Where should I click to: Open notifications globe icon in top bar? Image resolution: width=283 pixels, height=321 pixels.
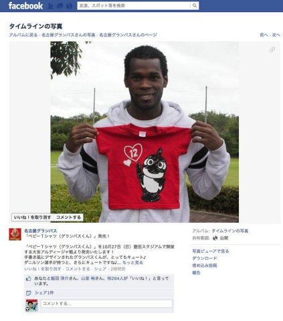pos(70,6)
